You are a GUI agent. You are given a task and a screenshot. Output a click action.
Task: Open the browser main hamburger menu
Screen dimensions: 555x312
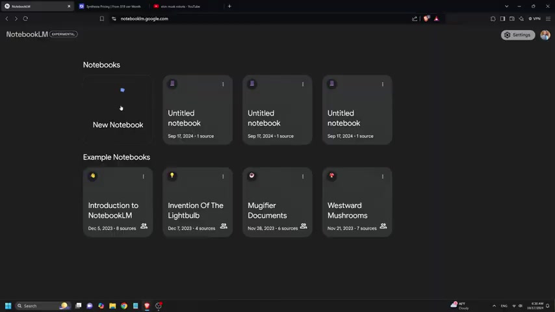548,19
